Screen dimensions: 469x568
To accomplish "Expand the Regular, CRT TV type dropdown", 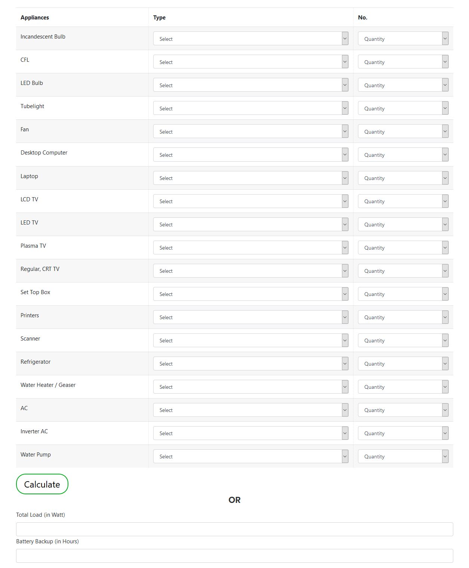I will [250, 271].
